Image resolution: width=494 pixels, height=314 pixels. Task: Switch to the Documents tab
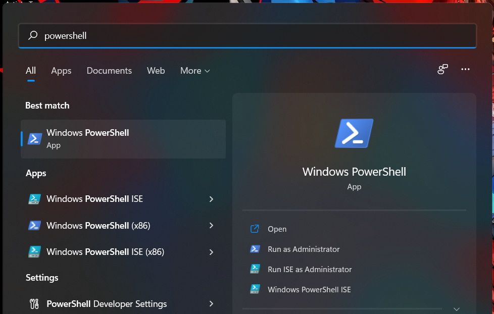click(x=109, y=71)
